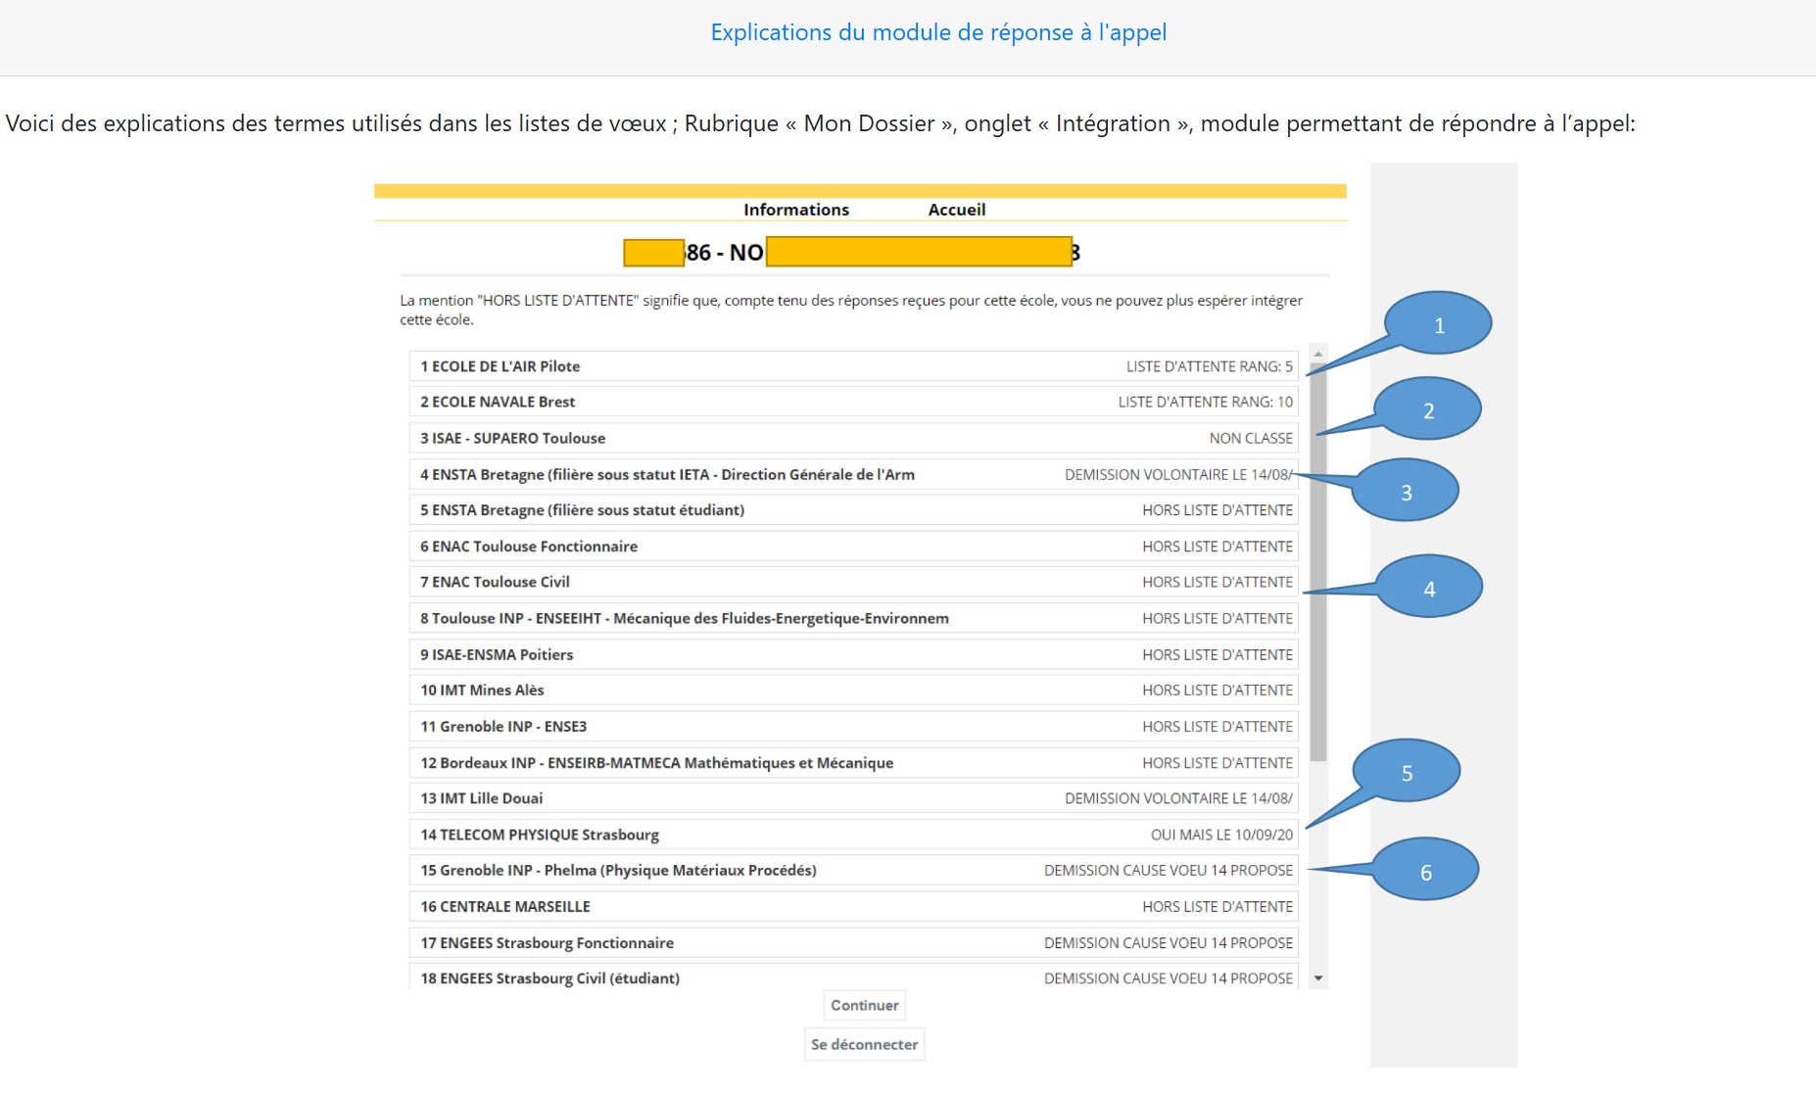Select the CENTRALE MARSEILLE row
The height and width of the screenshot is (1099, 1816).
click(x=853, y=907)
